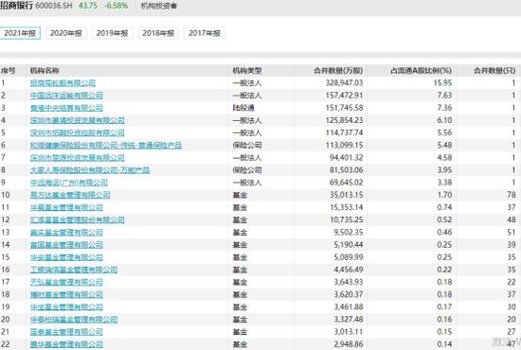The height and width of the screenshot is (350, 521).
Task: Click the change value -6.58%
Action: [116, 6]
